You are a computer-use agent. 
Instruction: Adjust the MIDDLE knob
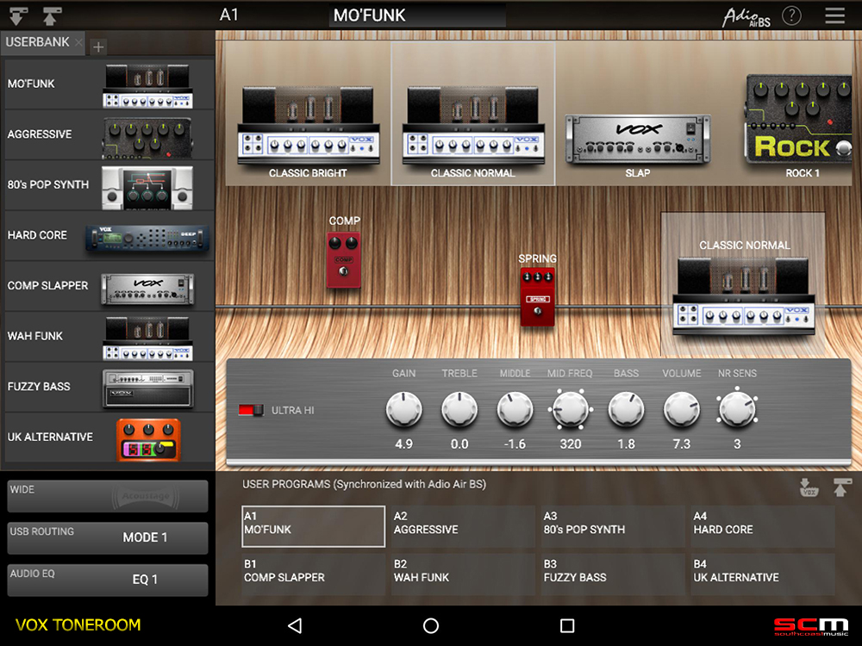[x=515, y=410]
